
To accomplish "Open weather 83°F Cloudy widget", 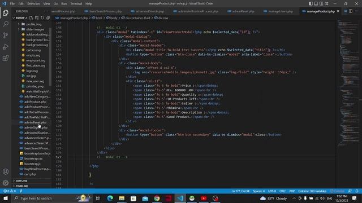I will [x=273, y=198].
